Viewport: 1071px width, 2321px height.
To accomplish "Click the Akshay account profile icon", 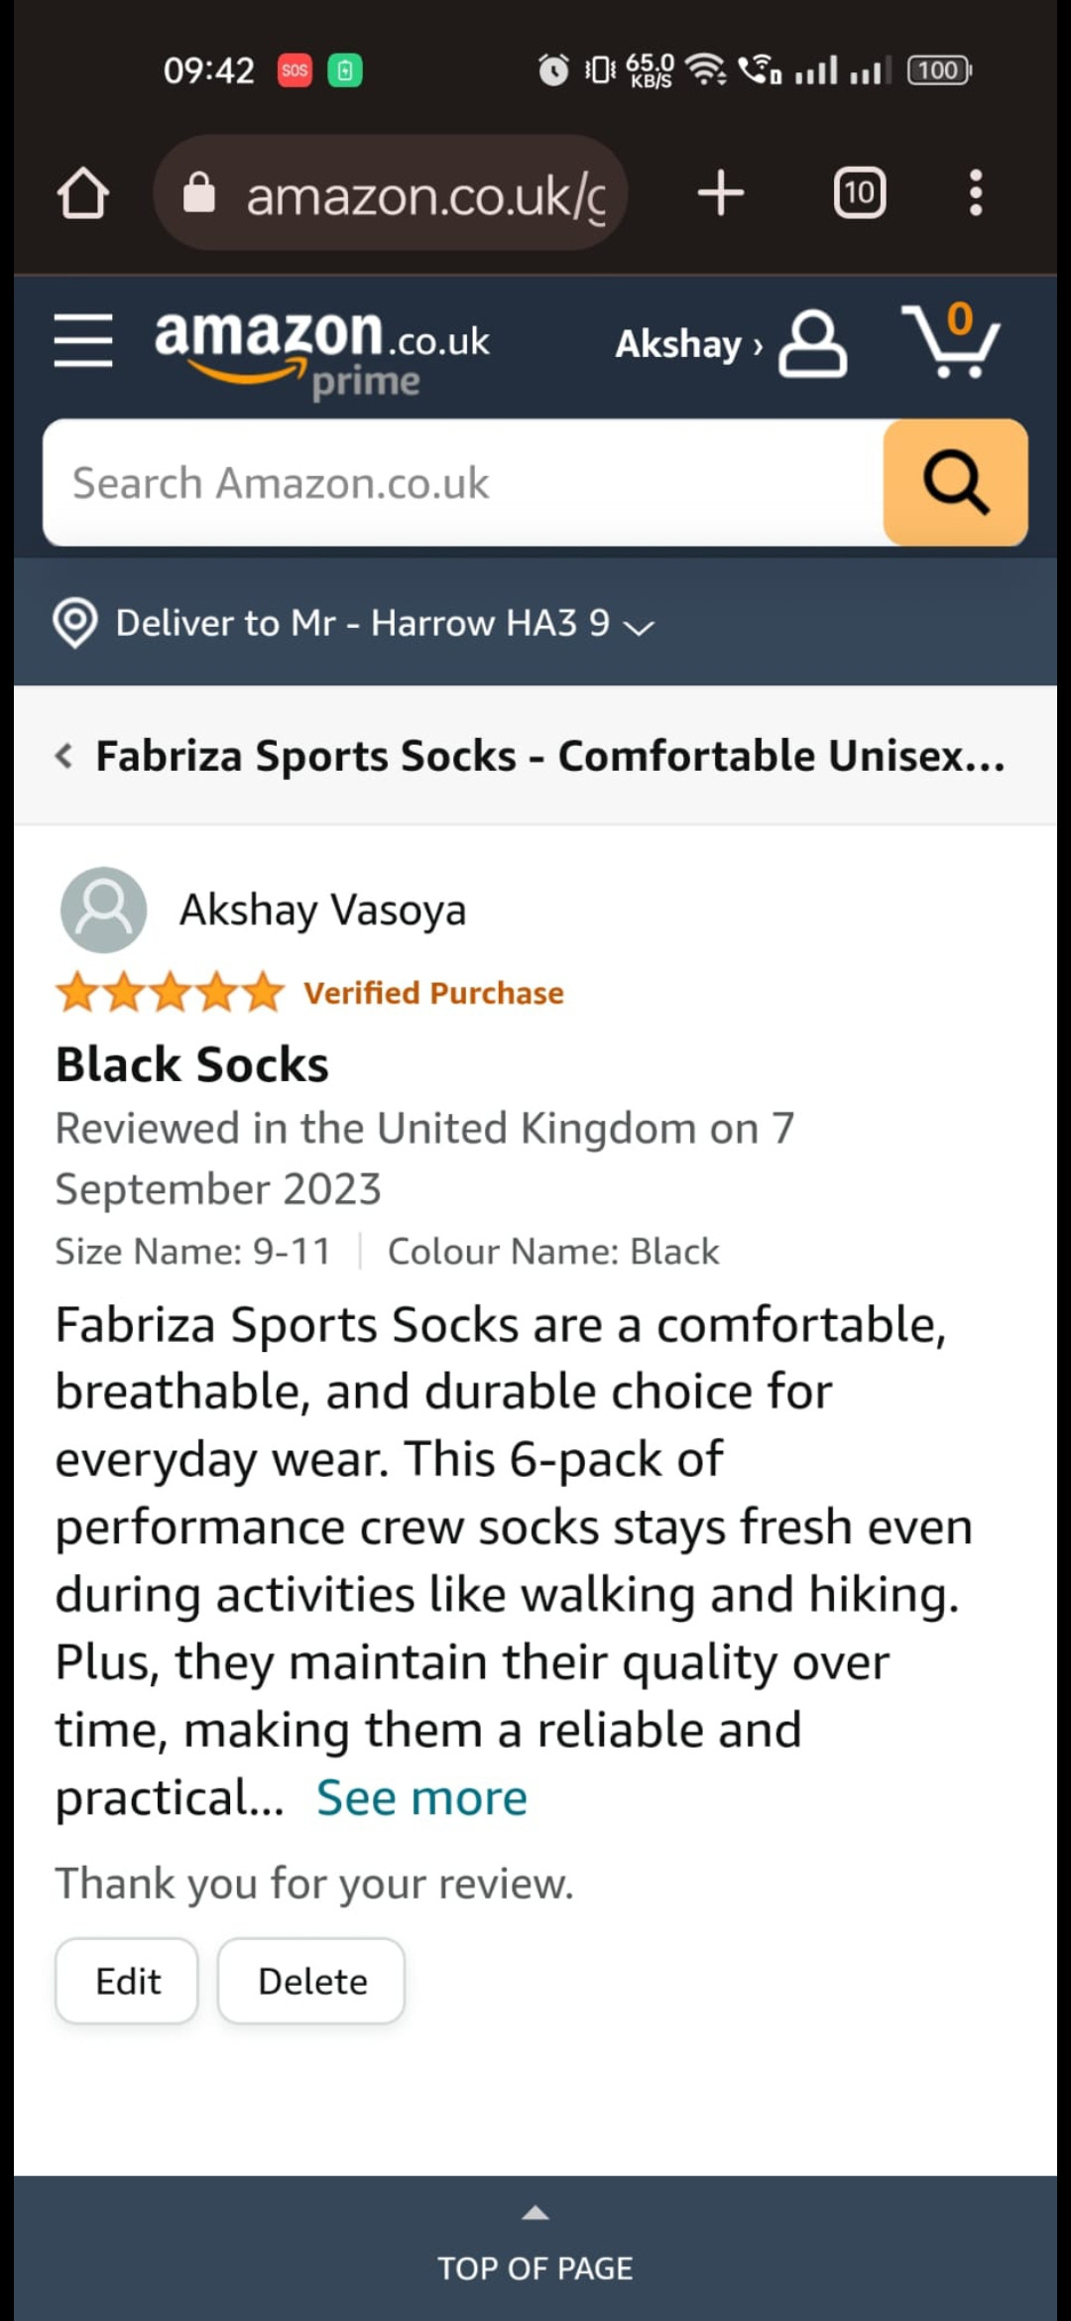I will pyautogui.click(x=812, y=344).
